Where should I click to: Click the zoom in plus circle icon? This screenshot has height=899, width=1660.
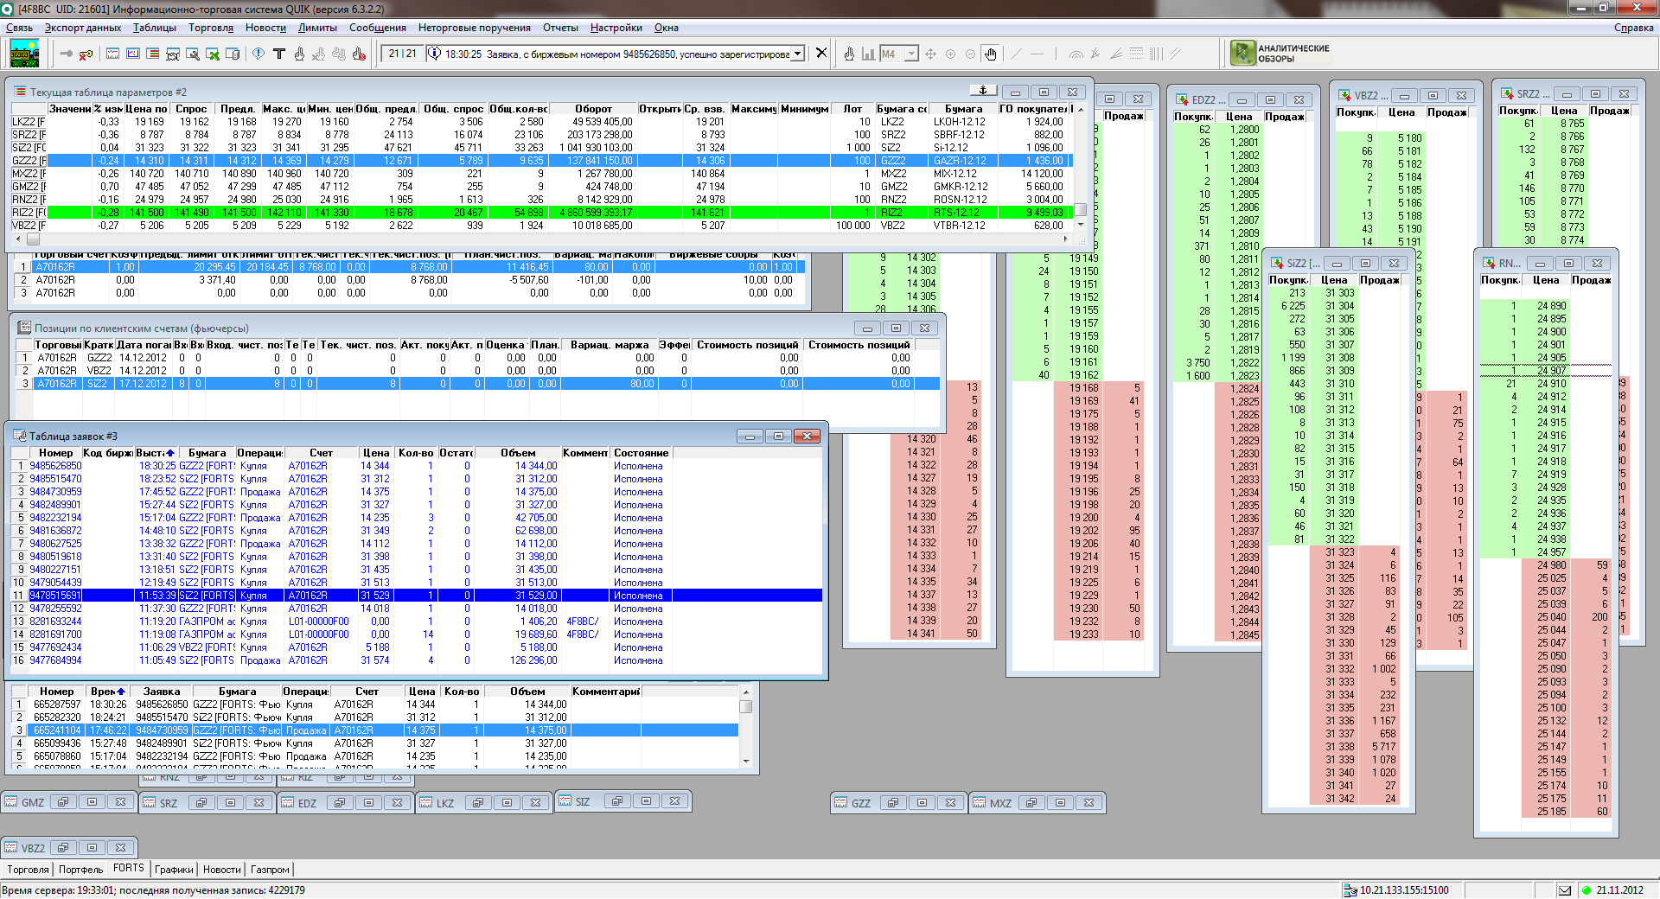(950, 54)
